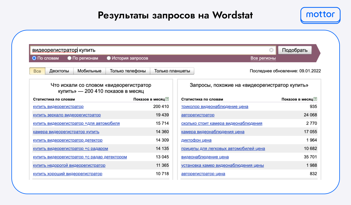The width and height of the screenshot is (351, 205).
Task: Switch to the 'Только планшеты' tab
Action: [172, 71]
